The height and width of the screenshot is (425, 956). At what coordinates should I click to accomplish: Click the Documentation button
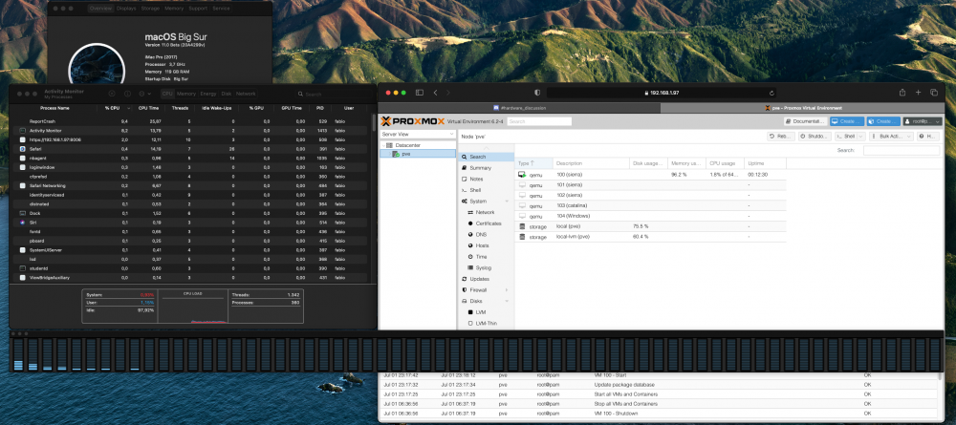[805, 121]
